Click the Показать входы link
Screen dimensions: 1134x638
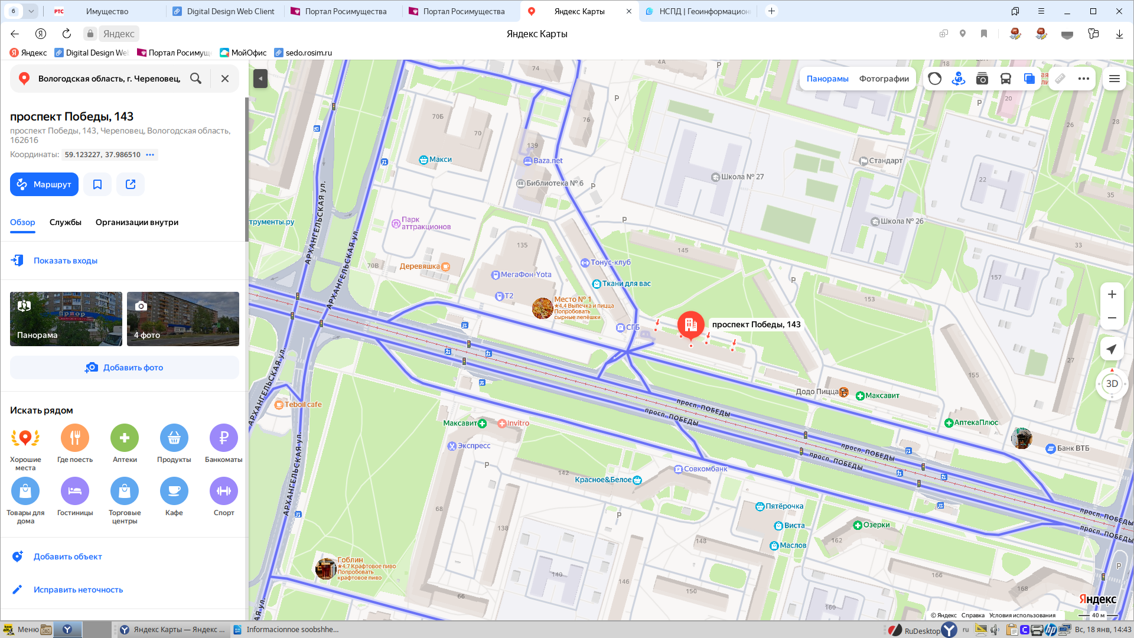65,261
